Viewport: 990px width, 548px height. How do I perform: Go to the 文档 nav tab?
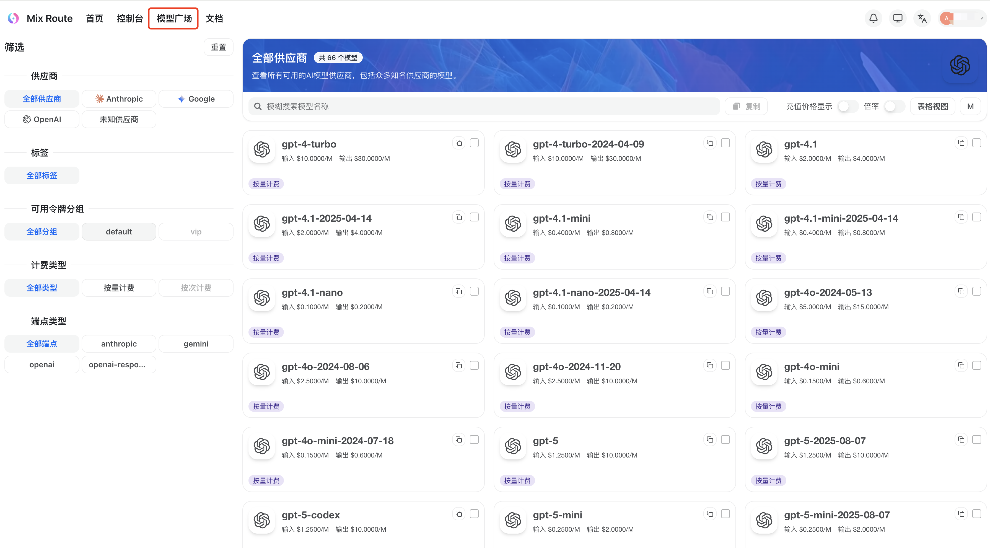tap(214, 19)
